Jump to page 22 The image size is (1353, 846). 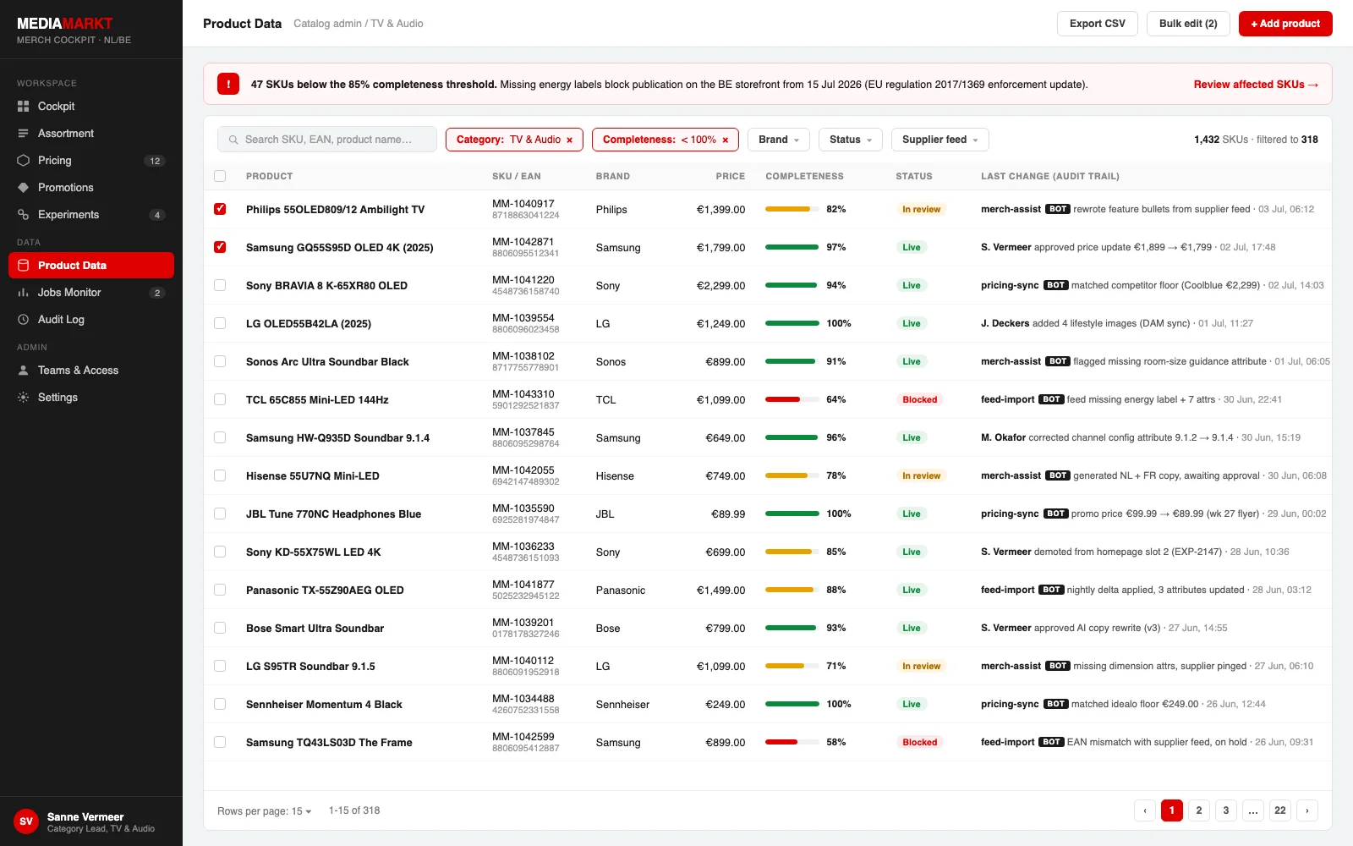point(1280,810)
